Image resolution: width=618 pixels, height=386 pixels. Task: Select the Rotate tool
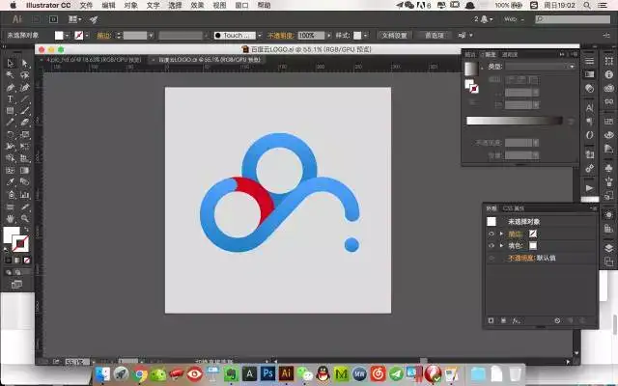11,135
